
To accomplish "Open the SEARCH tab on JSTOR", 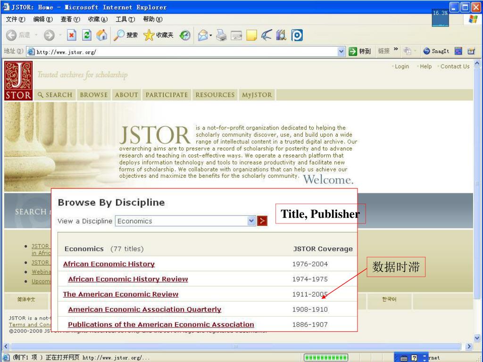I will (55, 95).
